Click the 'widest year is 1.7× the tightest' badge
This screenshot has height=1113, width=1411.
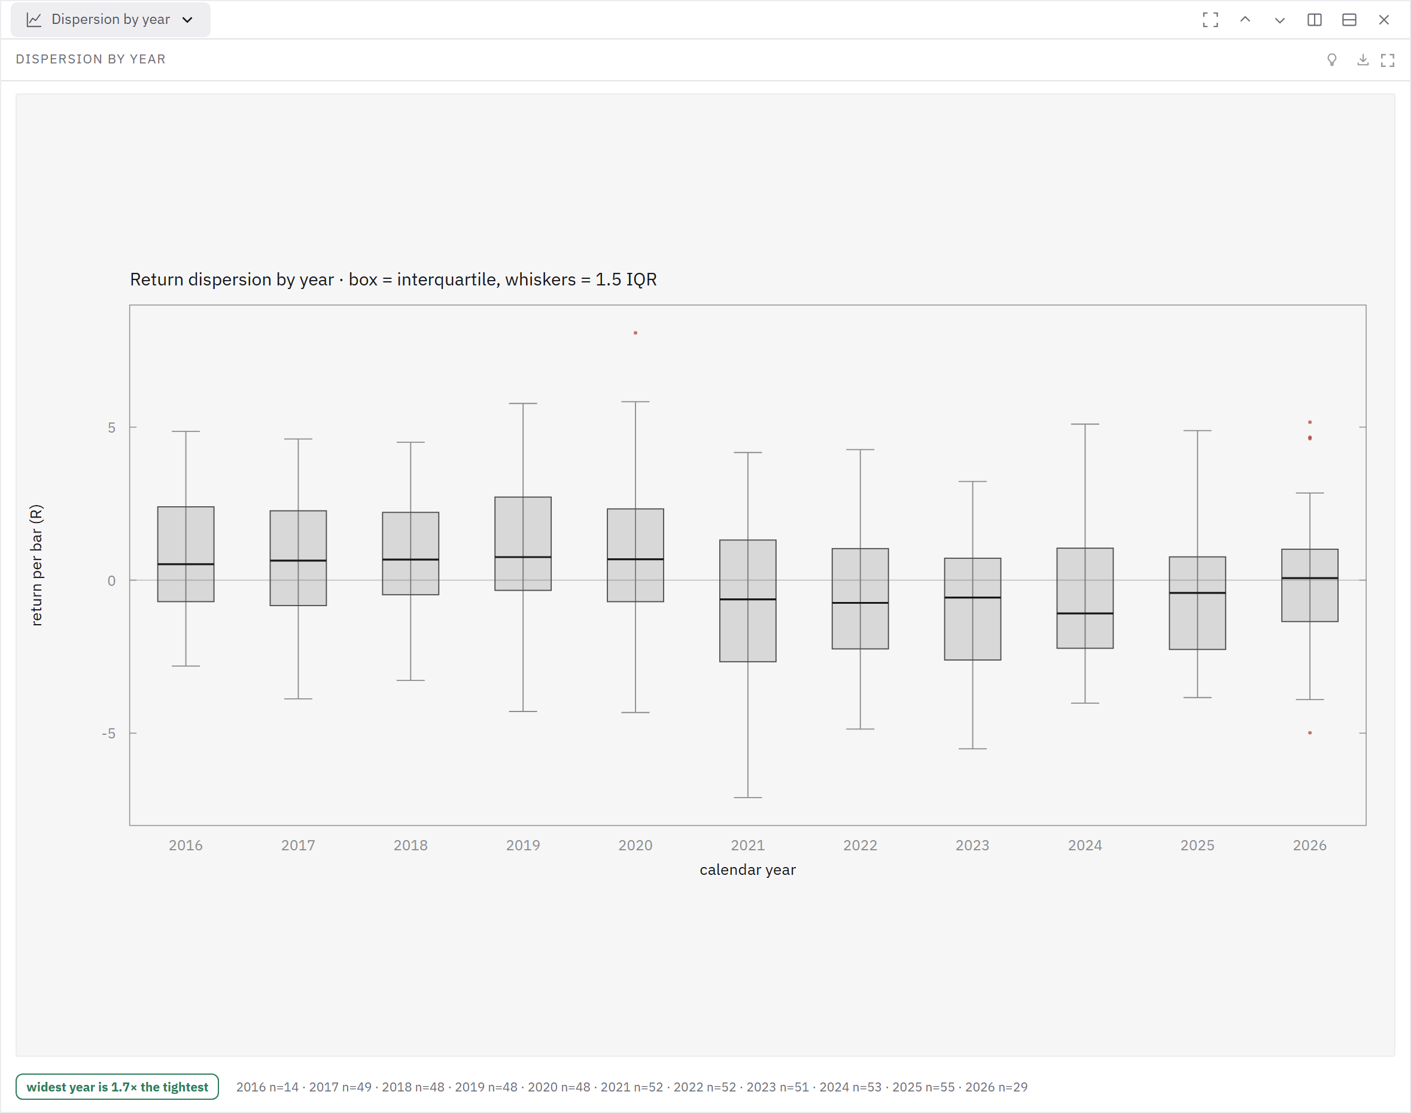117,1086
